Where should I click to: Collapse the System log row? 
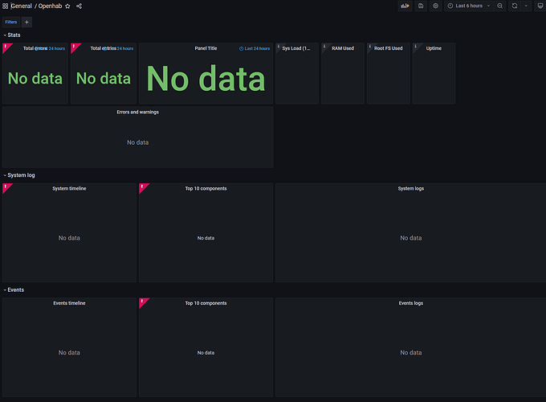(19, 174)
